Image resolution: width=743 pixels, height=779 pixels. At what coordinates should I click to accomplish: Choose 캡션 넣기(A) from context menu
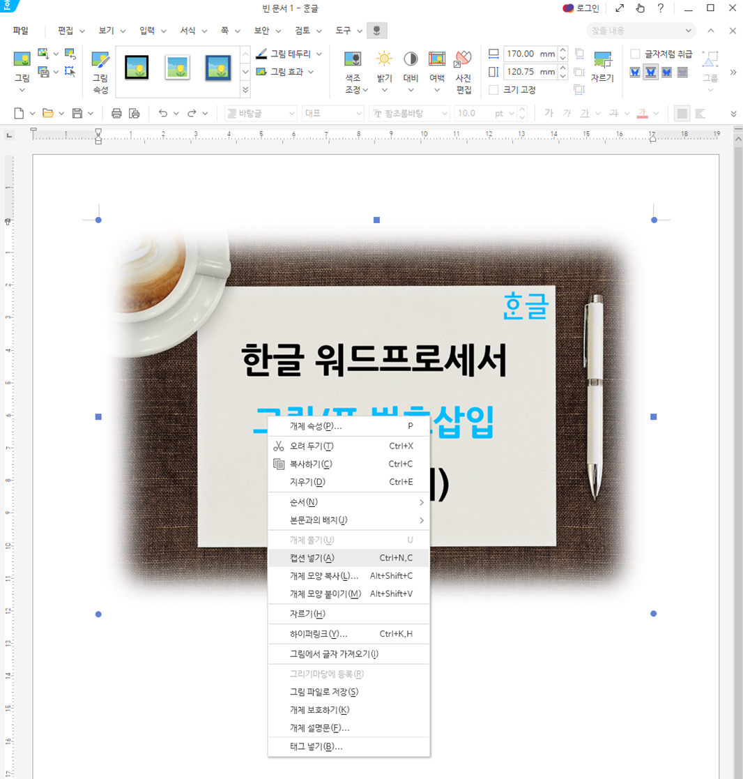pyautogui.click(x=348, y=558)
